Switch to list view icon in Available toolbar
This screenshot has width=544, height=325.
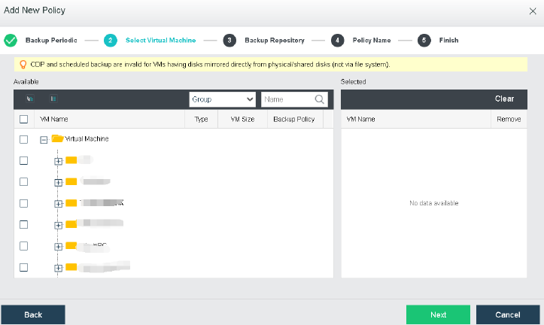click(x=53, y=99)
